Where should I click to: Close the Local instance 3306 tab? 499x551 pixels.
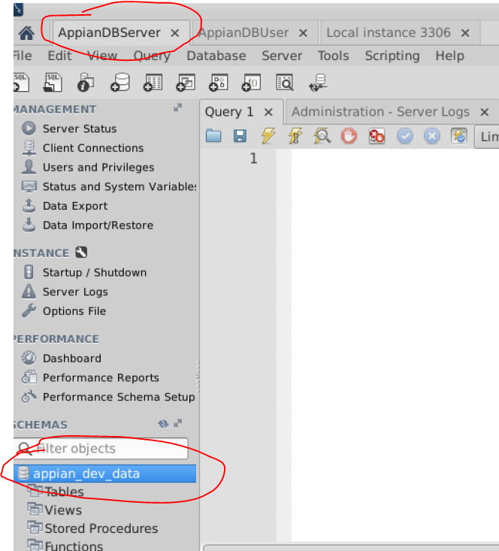465,33
